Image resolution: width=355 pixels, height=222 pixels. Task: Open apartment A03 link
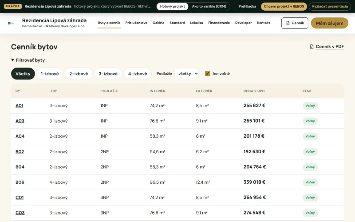(20, 121)
